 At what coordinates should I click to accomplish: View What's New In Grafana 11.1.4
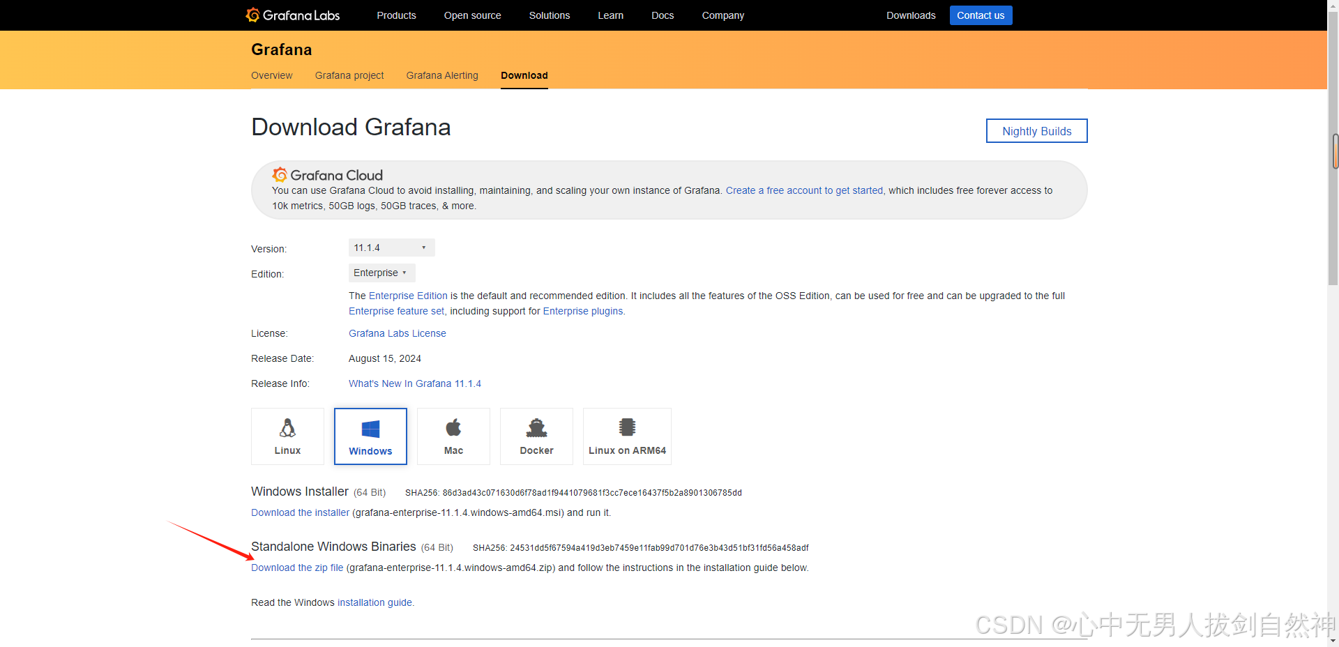click(415, 383)
